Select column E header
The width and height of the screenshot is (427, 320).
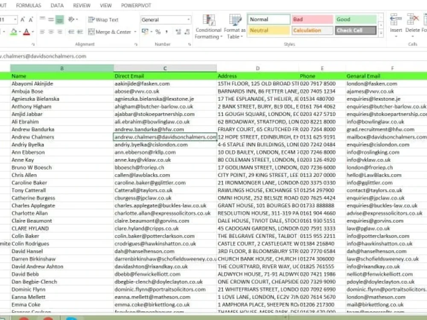tap(322, 68)
